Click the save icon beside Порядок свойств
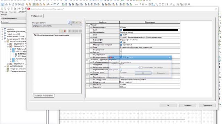The height and width of the screenshot is (124, 222). 69,22
